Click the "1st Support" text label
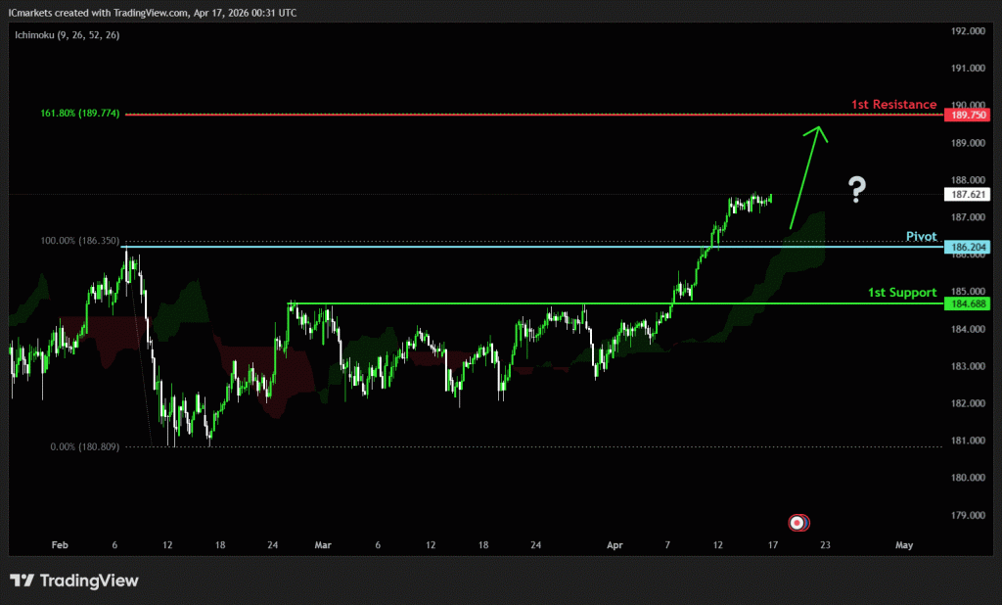This screenshot has height=605, width=1002. pos(902,293)
